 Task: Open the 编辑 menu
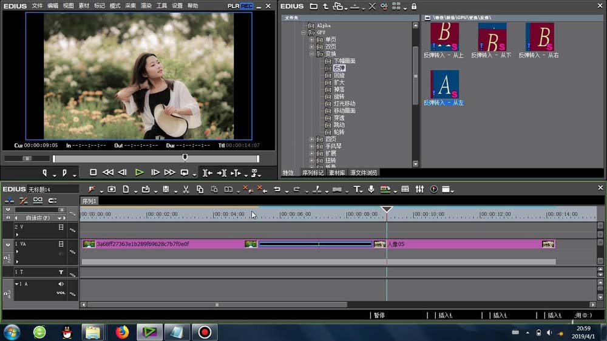tap(53, 6)
